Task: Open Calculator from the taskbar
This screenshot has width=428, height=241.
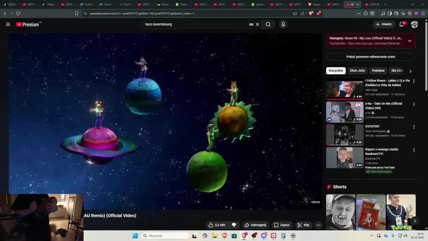Action: point(283,236)
